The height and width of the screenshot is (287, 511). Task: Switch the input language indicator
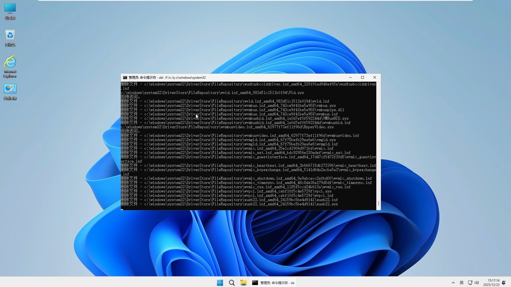coord(461,283)
